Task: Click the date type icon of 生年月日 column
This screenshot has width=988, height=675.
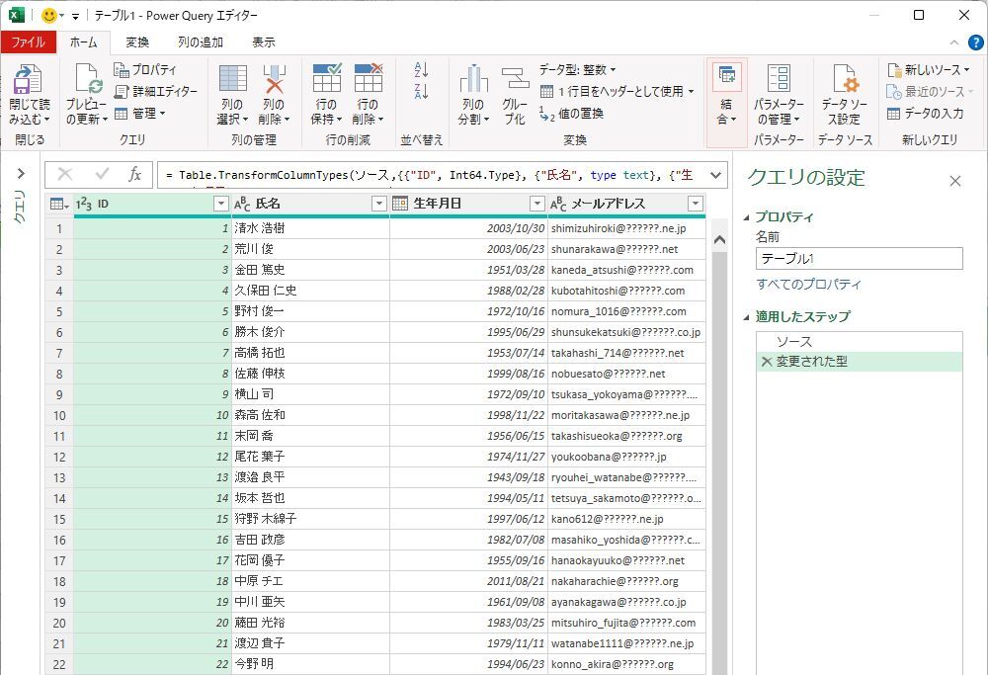Action: click(400, 204)
